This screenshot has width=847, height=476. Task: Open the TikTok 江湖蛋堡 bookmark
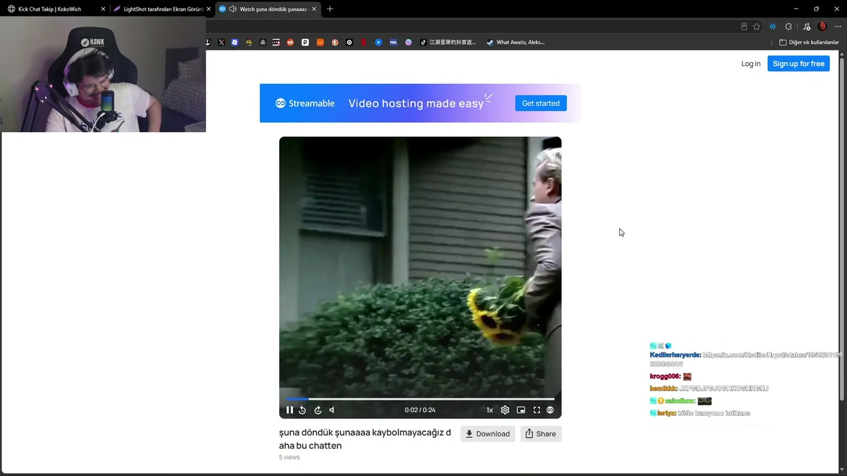pyautogui.click(x=448, y=42)
